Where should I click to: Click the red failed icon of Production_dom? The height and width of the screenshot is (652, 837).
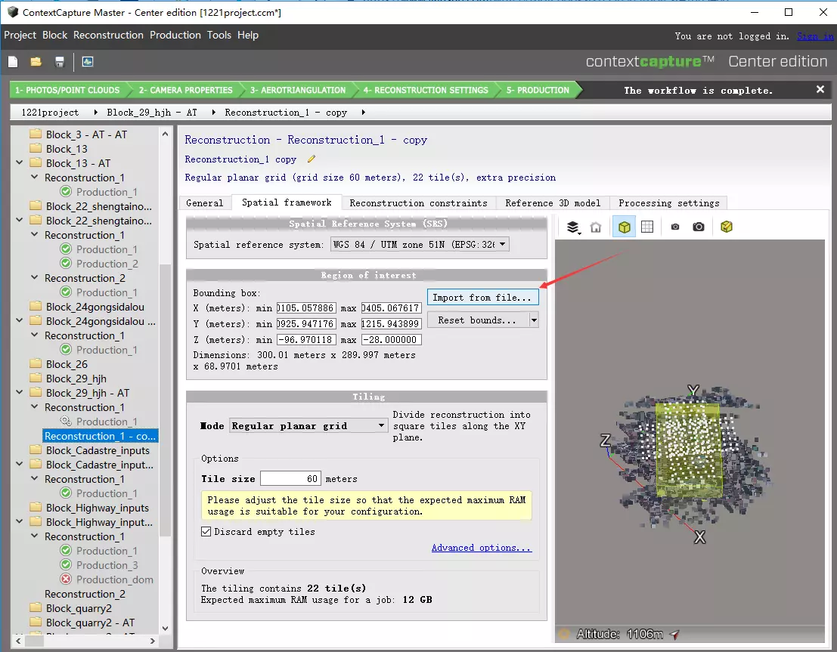pyautogui.click(x=66, y=579)
